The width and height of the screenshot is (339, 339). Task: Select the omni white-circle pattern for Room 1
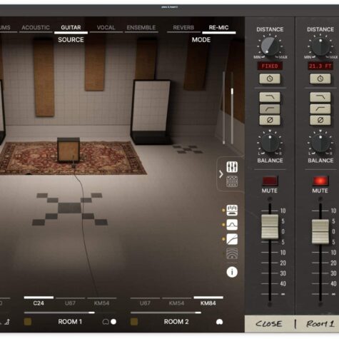113,322
